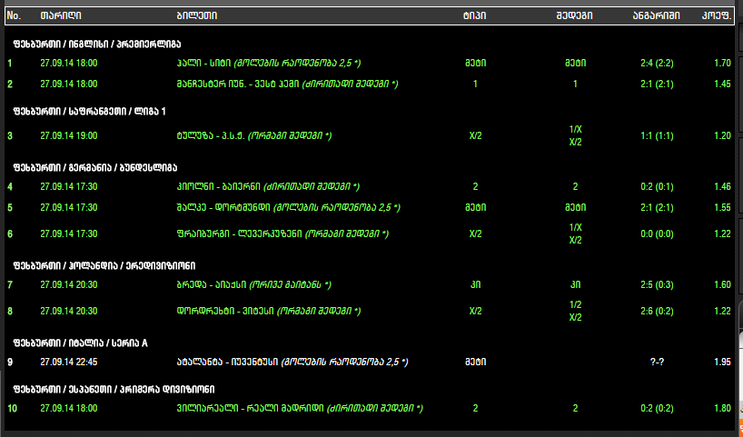Click the coefficient '1.45'

click(723, 84)
